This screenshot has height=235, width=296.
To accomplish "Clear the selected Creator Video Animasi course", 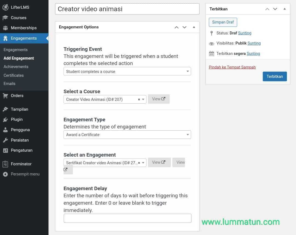I will tap(139, 99).
